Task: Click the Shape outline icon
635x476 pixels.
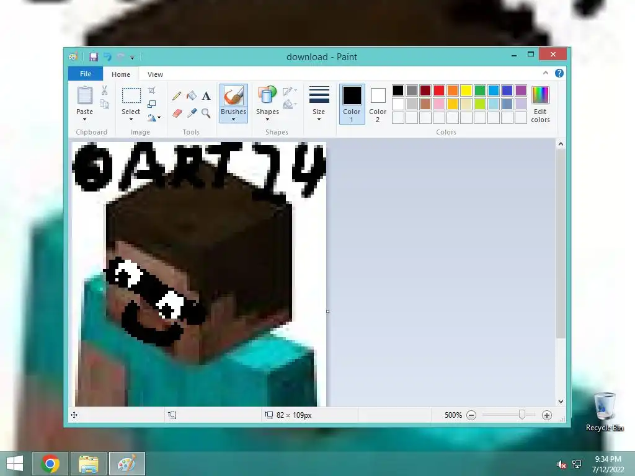Action: 288,91
